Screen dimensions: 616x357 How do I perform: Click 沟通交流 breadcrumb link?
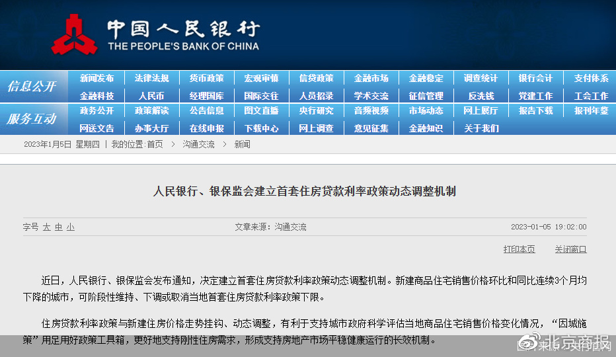pyautogui.click(x=198, y=144)
